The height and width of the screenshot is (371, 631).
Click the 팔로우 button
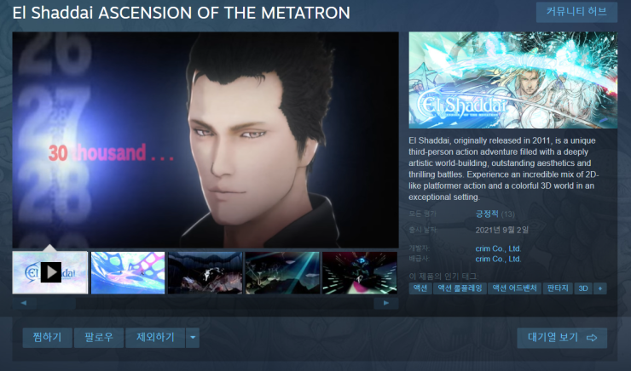(99, 337)
